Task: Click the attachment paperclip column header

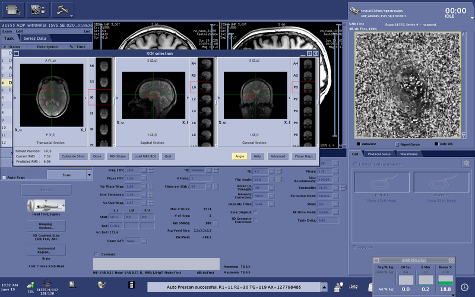Action: click(x=71, y=47)
